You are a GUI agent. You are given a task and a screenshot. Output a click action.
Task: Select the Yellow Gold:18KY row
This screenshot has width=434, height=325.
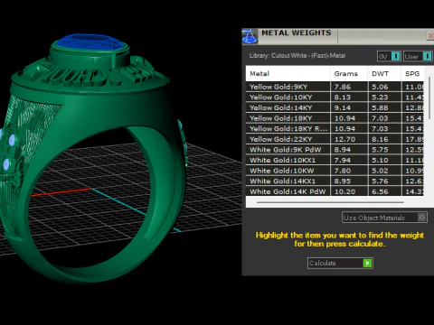pyautogui.click(x=335, y=118)
